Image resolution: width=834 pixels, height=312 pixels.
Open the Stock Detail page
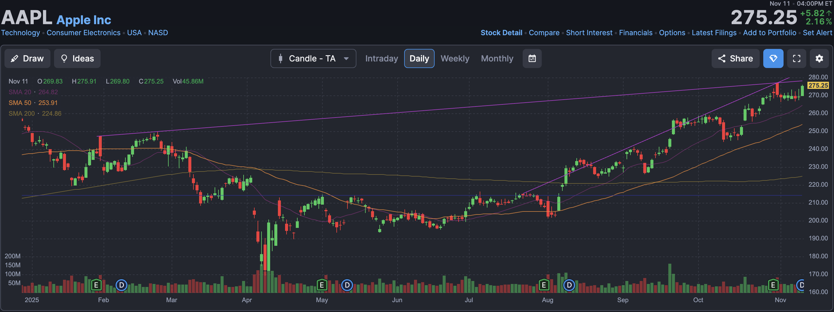point(501,33)
